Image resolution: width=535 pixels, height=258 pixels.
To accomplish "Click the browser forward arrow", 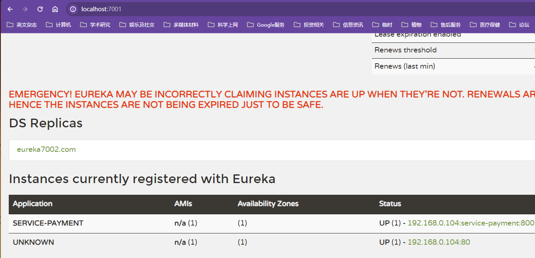I will (25, 9).
